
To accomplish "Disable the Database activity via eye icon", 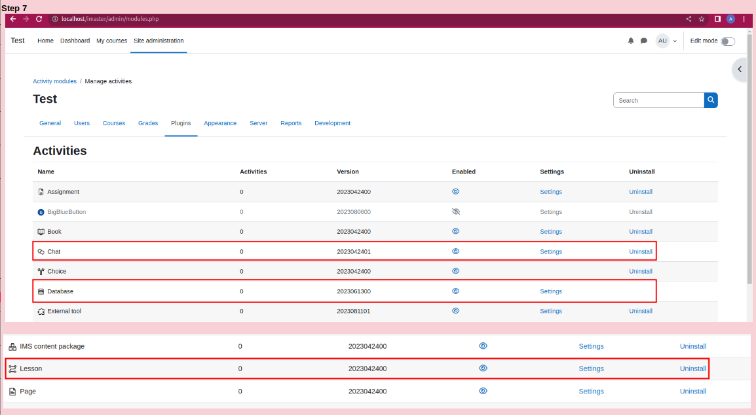I will tap(455, 291).
